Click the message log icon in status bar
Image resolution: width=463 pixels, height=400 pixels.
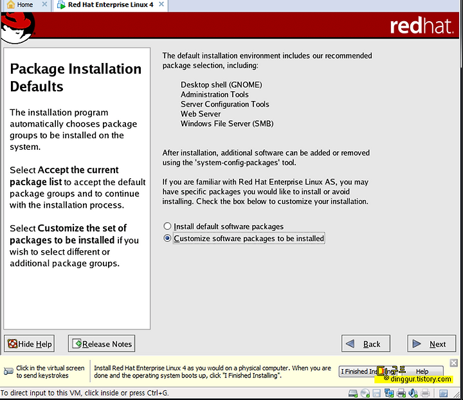443,393
